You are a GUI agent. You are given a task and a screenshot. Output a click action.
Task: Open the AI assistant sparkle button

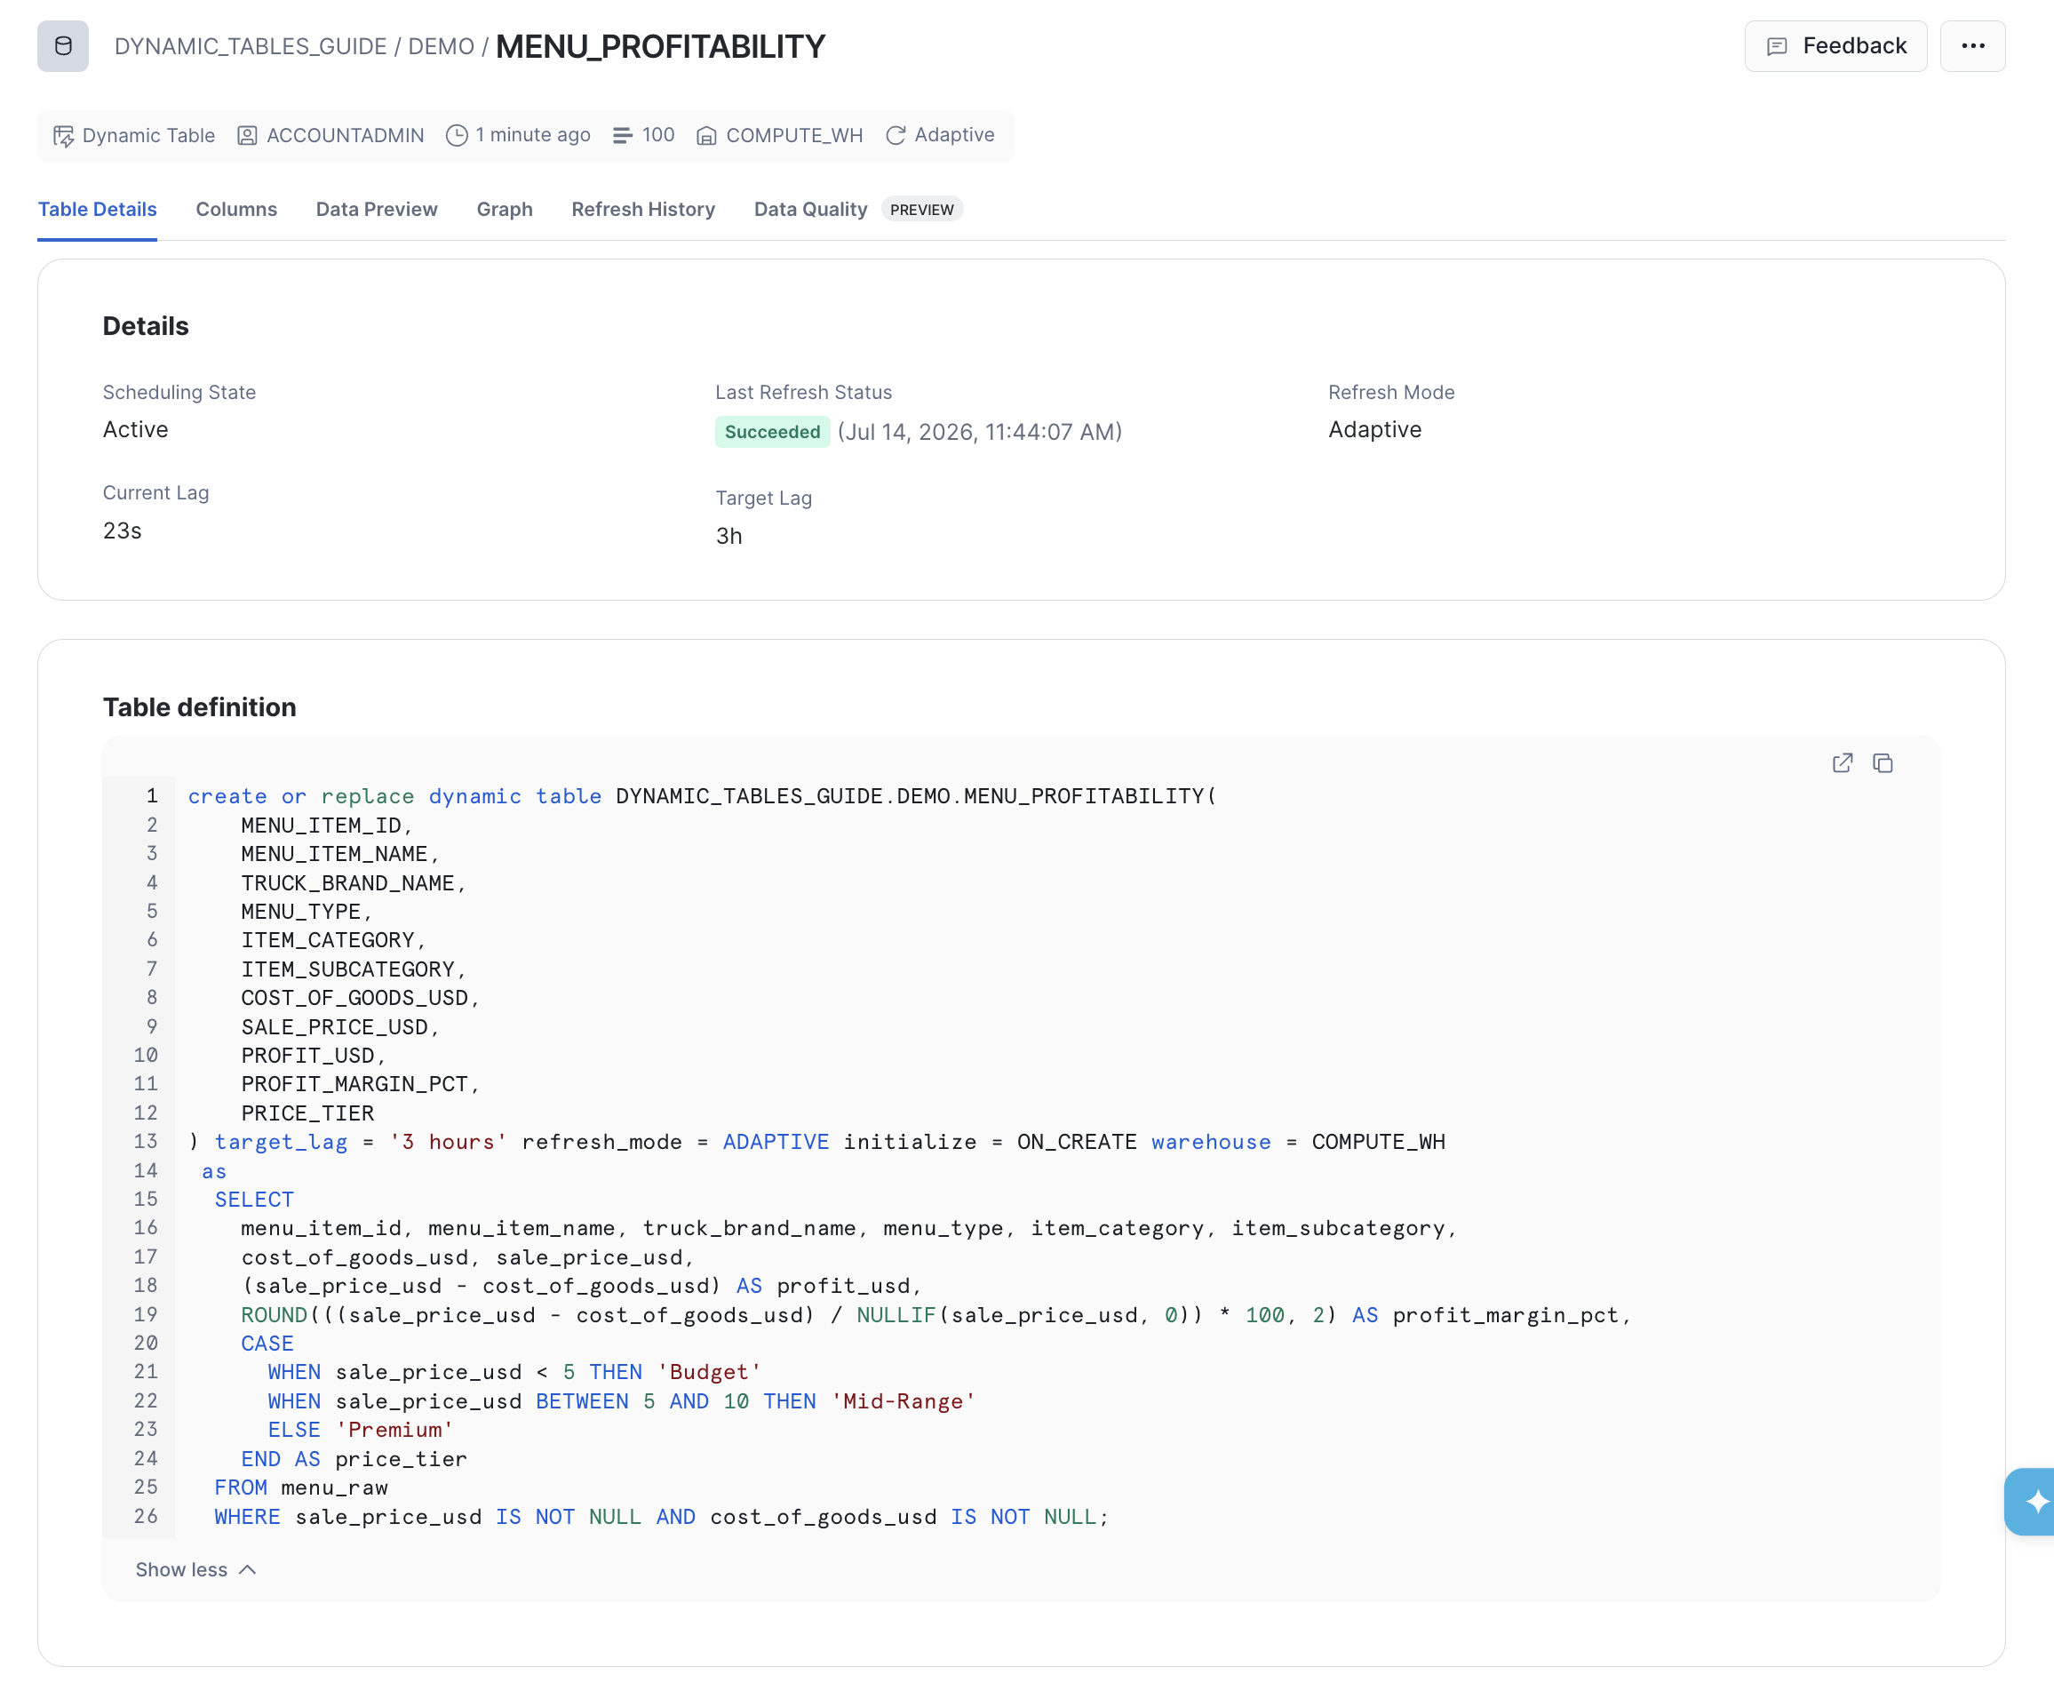(x=2032, y=1502)
